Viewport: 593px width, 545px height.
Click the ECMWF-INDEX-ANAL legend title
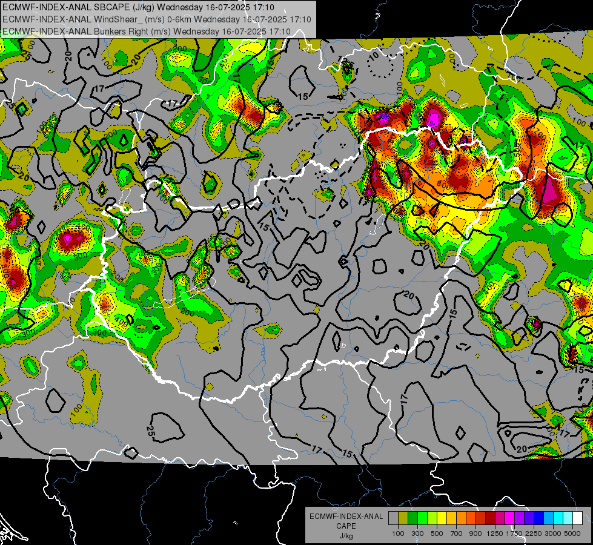[346, 517]
